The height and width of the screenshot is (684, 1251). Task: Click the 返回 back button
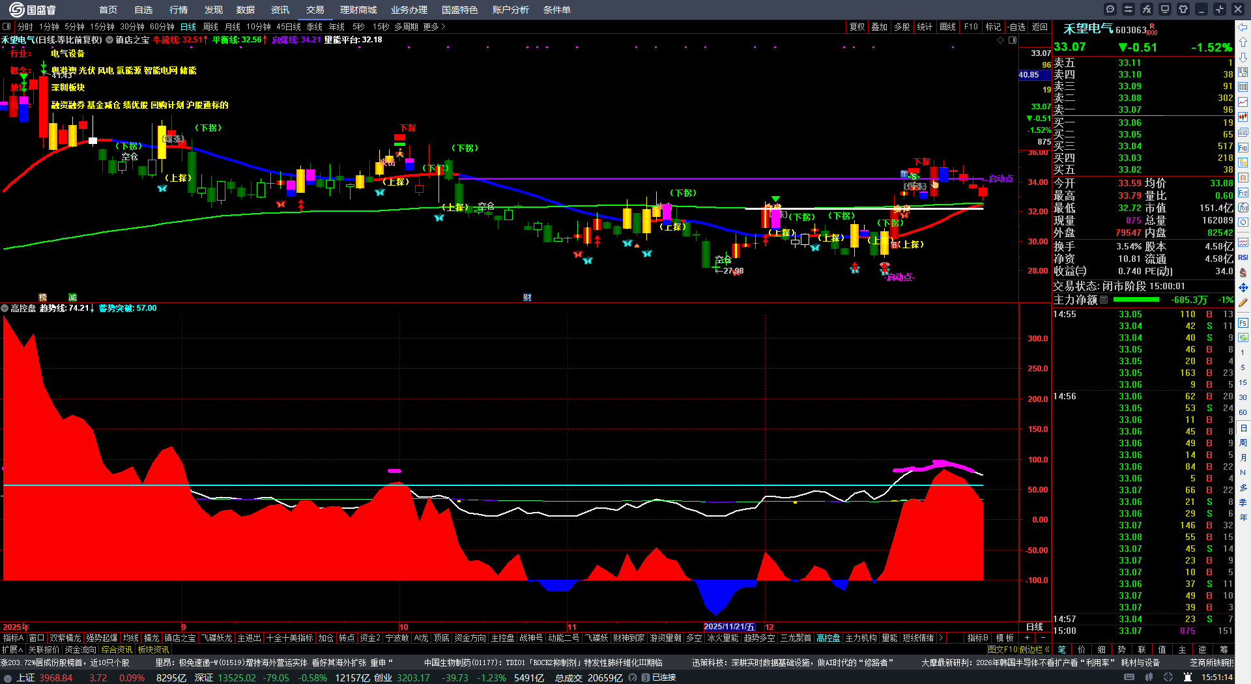tap(1040, 27)
